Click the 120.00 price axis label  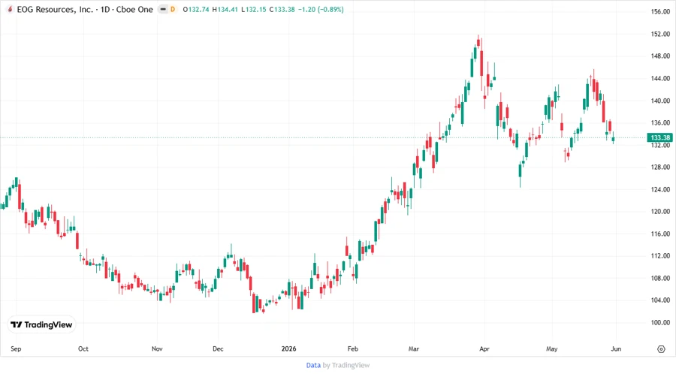660,212
